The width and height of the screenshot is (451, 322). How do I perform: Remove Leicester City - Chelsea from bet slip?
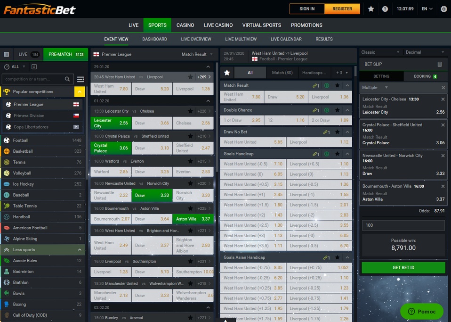(443, 99)
